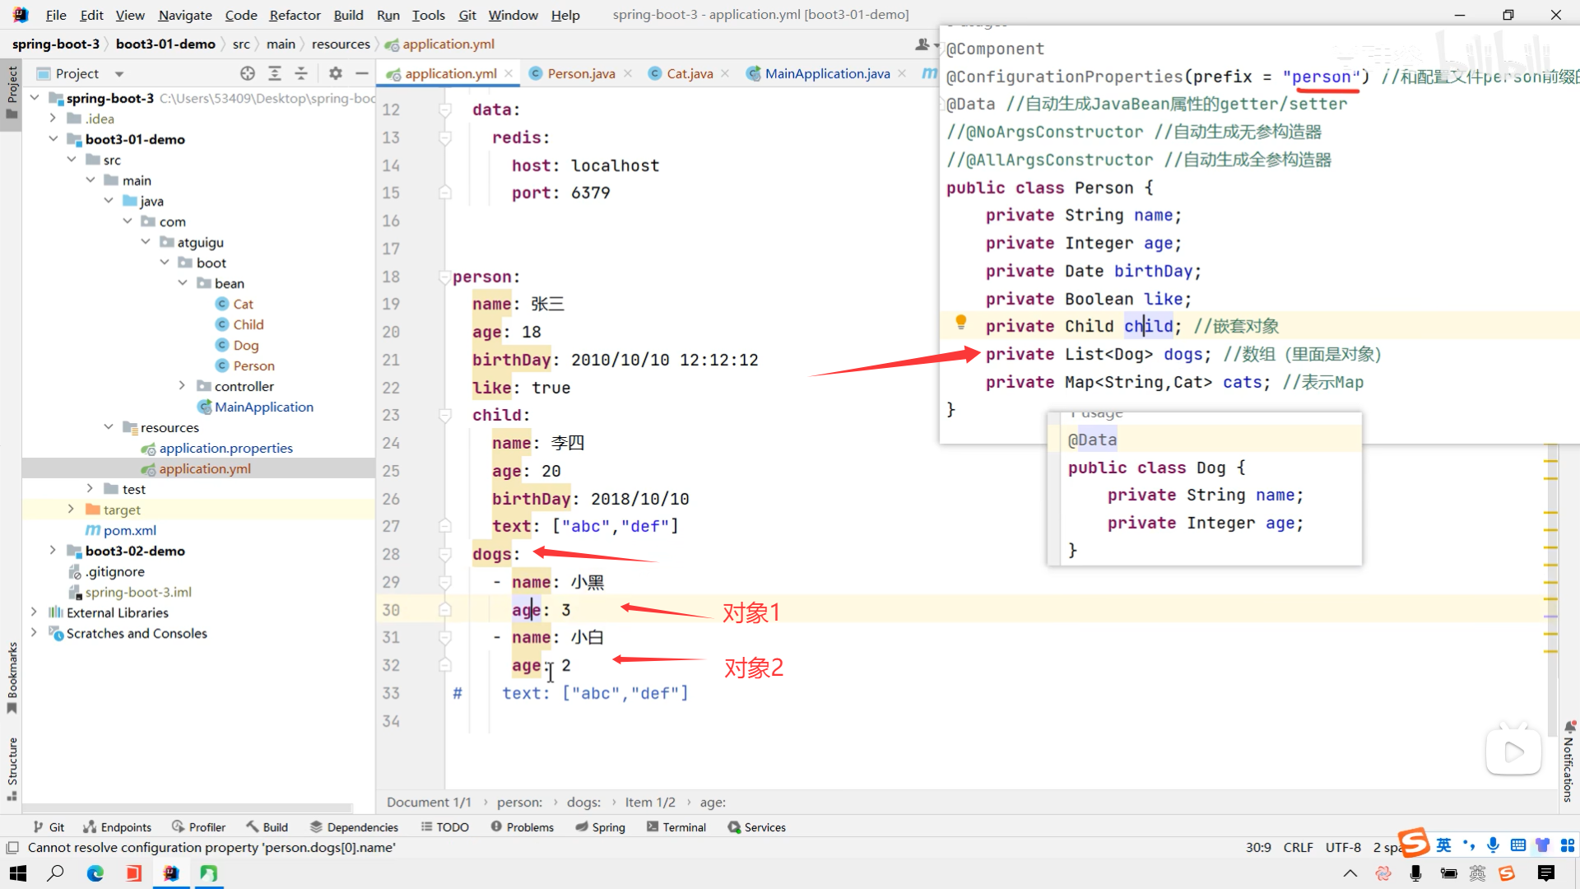Open the Refactor menu
Image resolution: width=1580 pixels, height=889 pixels.
coord(295,15)
